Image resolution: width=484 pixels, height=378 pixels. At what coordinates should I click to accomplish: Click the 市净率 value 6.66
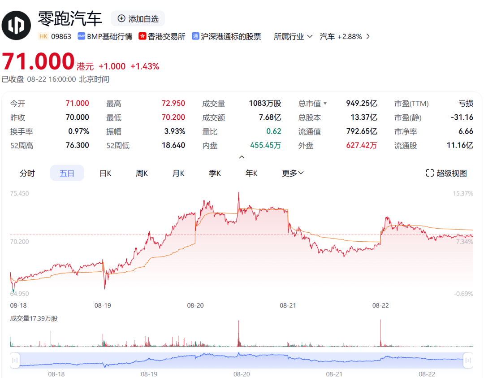(466, 131)
